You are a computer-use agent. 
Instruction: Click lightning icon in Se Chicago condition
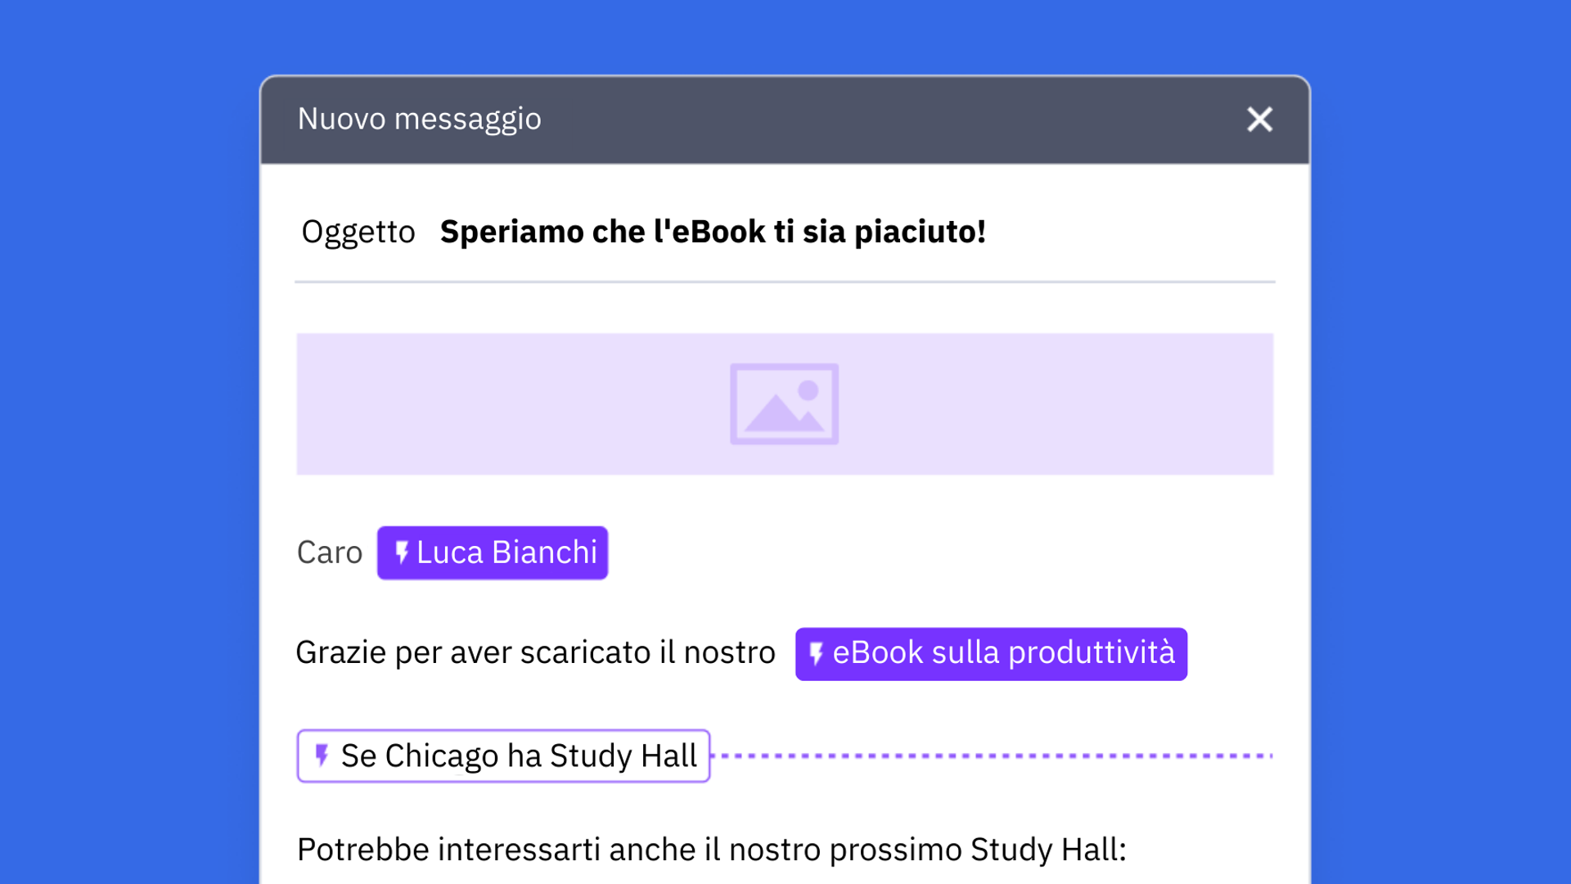point(322,755)
